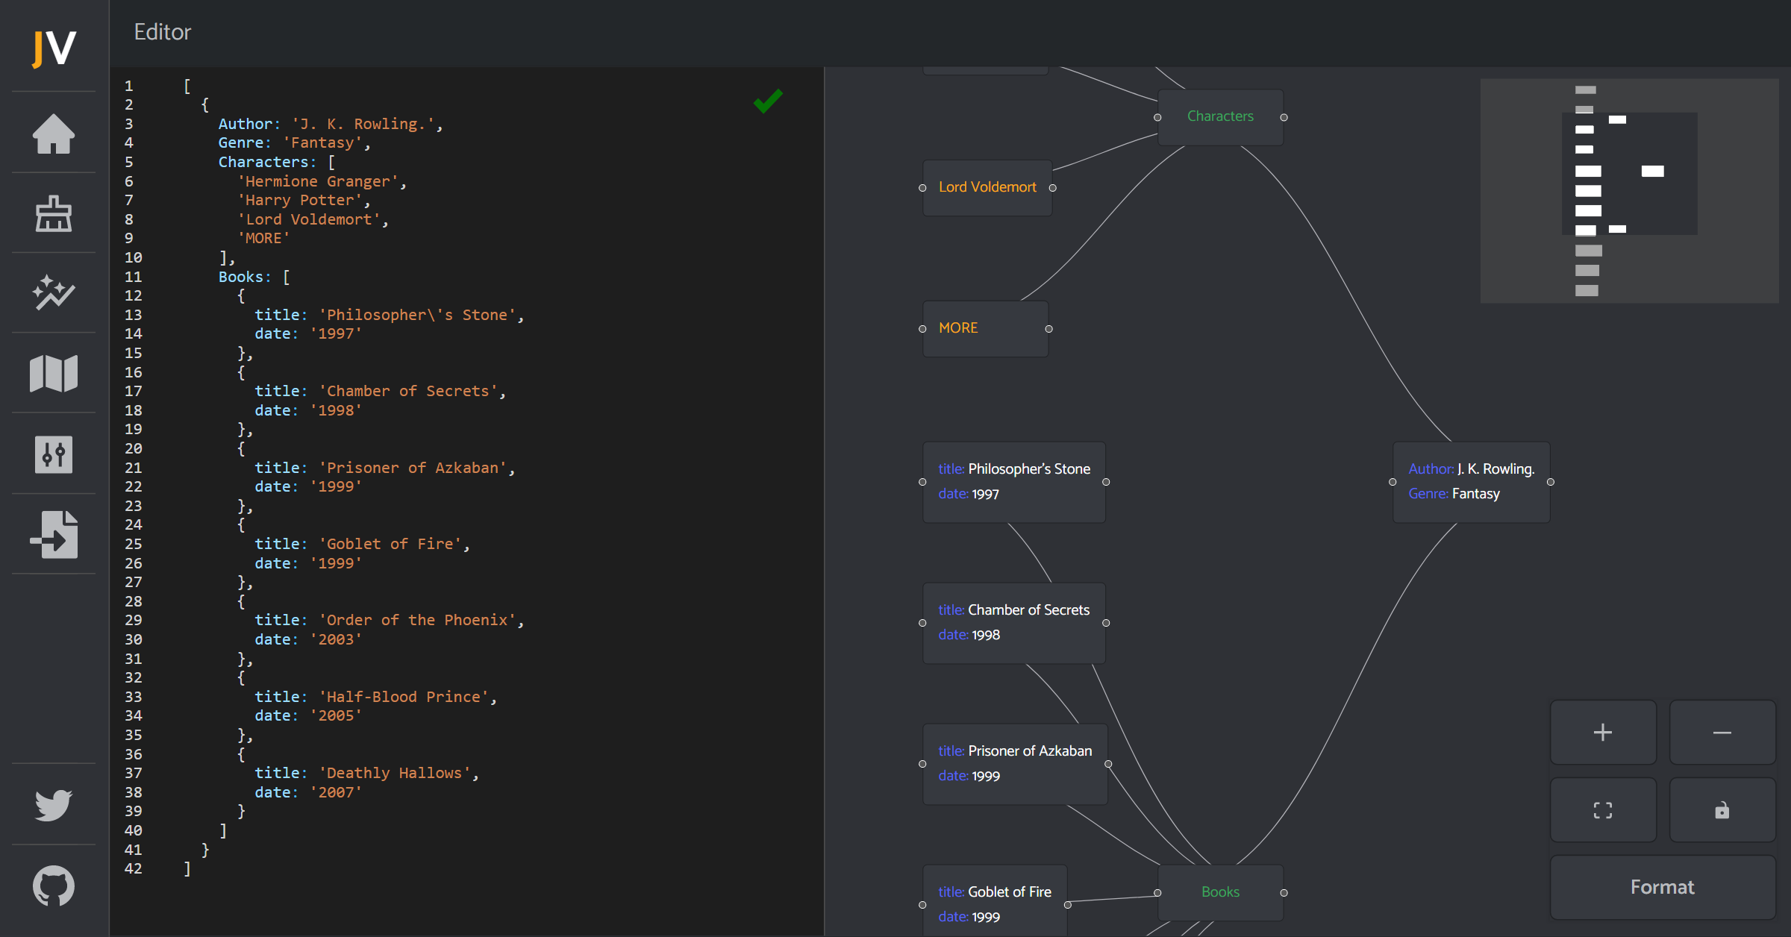Open the sparkle chart insights icon
The height and width of the screenshot is (937, 1791).
click(x=54, y=293)
